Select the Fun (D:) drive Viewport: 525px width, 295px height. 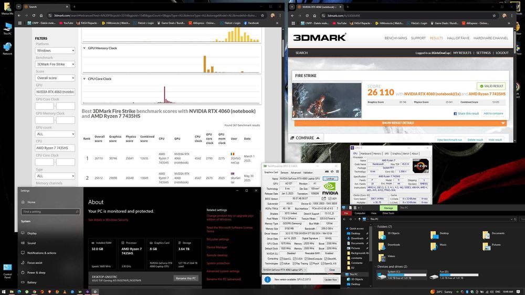pyautogui.click(x=454, y=275)
